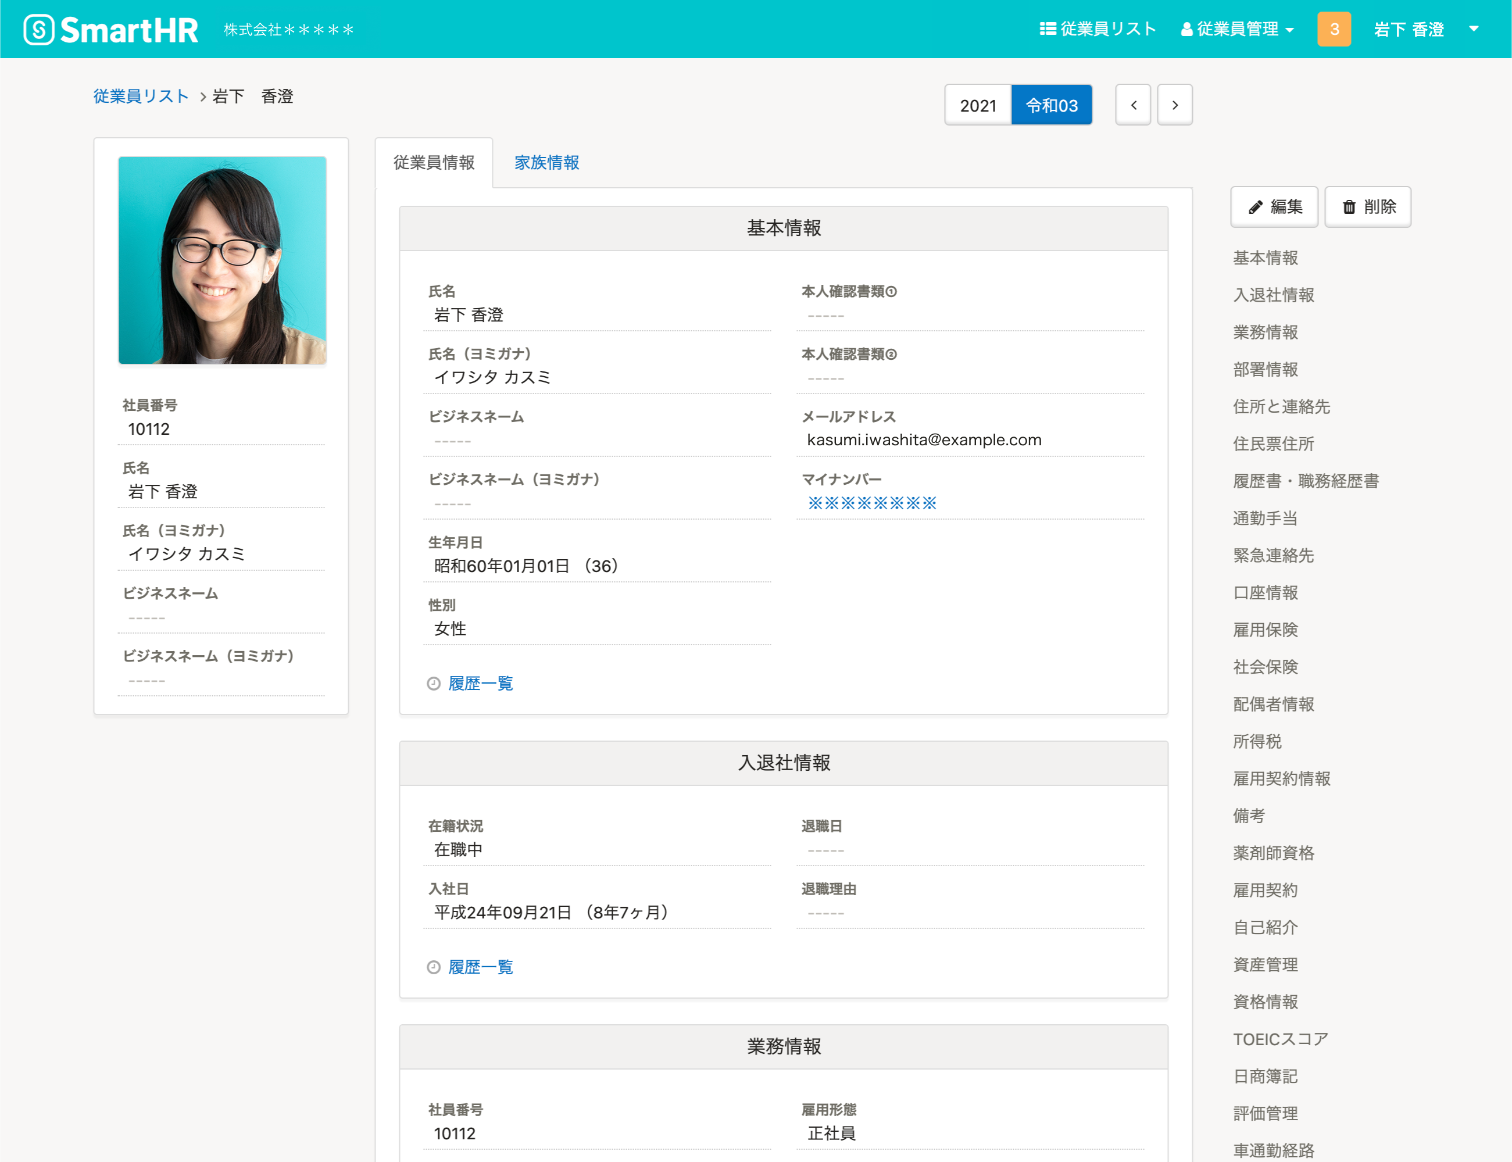Image resolution: width=1512 pixels, height=1162 pixels.
Task: Return to 従業員リスト via the breadcrumb
Action: (x=141, y=96)
